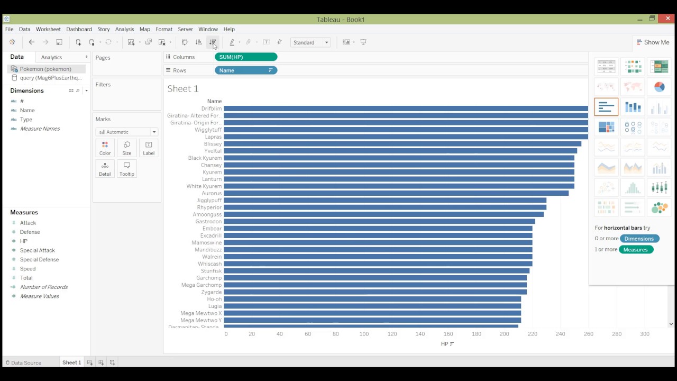Click the highlight pen icon

point(232,42)
